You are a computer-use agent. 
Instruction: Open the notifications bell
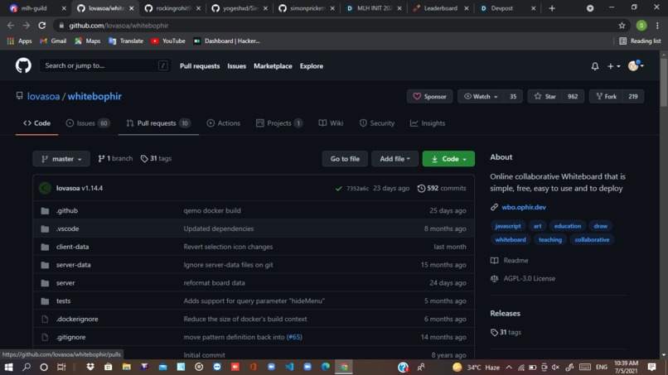(x=595, y=66)
